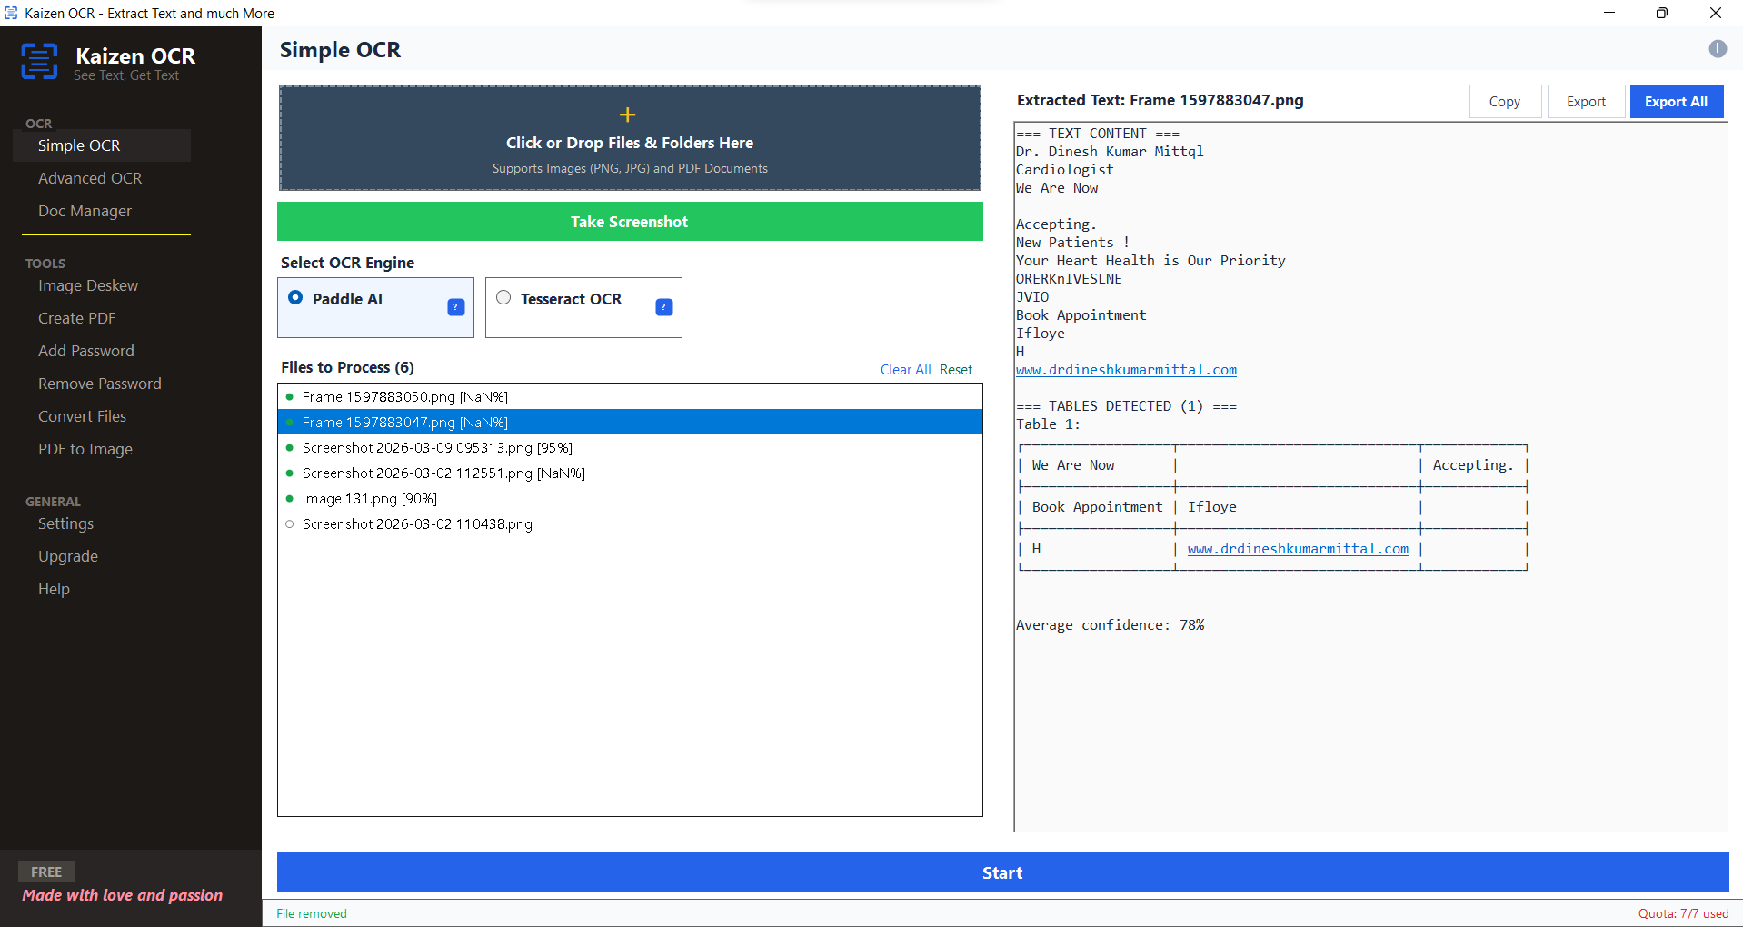Open the www.drdineshkumarmittal.com link
Image resolution: width=1743 pixels, height=927 pixels.
(1126, 370)
